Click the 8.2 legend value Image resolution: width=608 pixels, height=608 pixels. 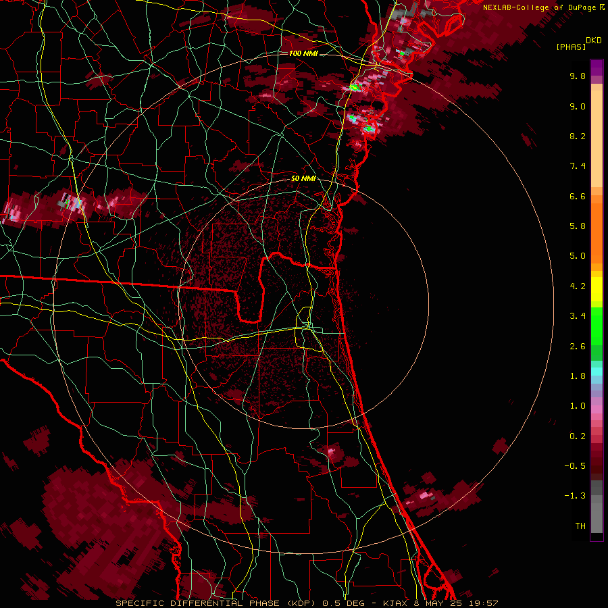tap(578, 136)
